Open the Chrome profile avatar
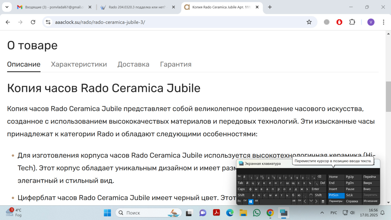The height and width of the screenshot is (220, 391). pos(371,22)
